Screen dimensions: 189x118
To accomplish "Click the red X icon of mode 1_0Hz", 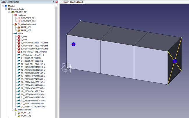I will [x=19, y=36].
